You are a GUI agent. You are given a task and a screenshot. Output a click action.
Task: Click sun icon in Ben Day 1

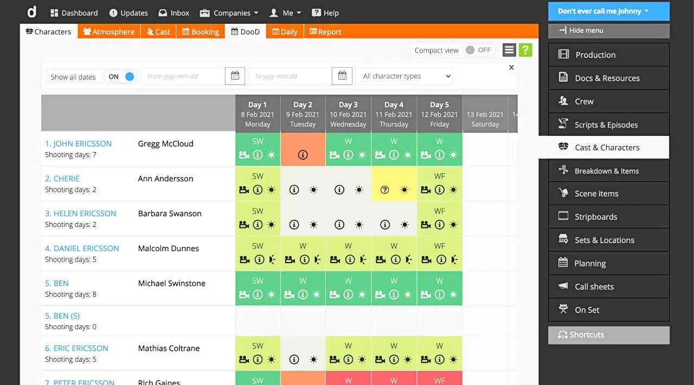(x=271, y=295)
